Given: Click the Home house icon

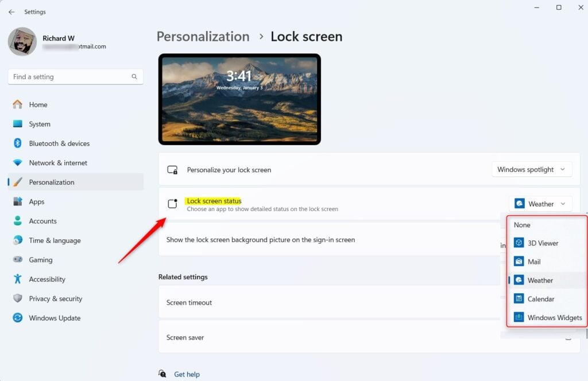Looking at the screenshot, I should pos(18,104).
